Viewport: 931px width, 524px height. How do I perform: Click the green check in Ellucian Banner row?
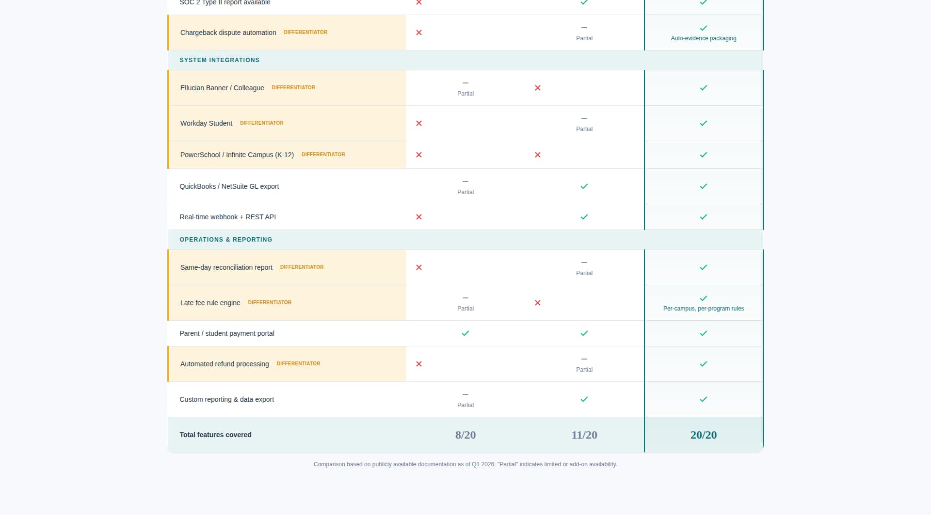pos(704,88)
